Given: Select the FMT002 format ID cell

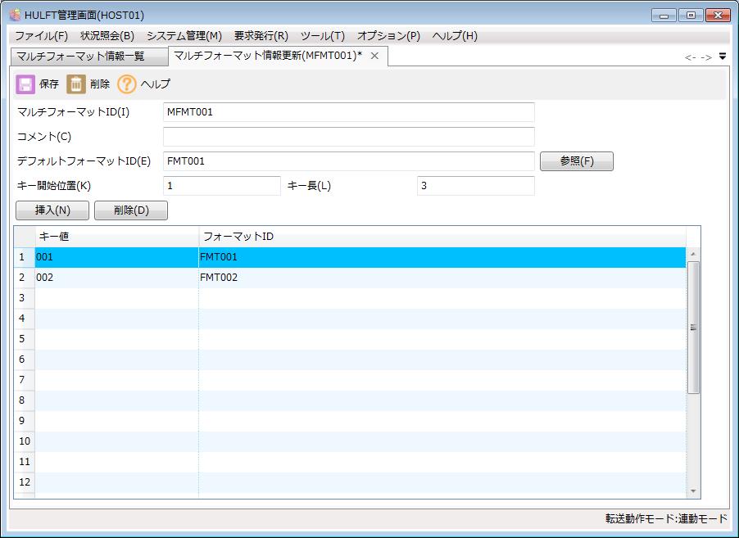Looking at the screenshot, I should (x=442, y=278).
